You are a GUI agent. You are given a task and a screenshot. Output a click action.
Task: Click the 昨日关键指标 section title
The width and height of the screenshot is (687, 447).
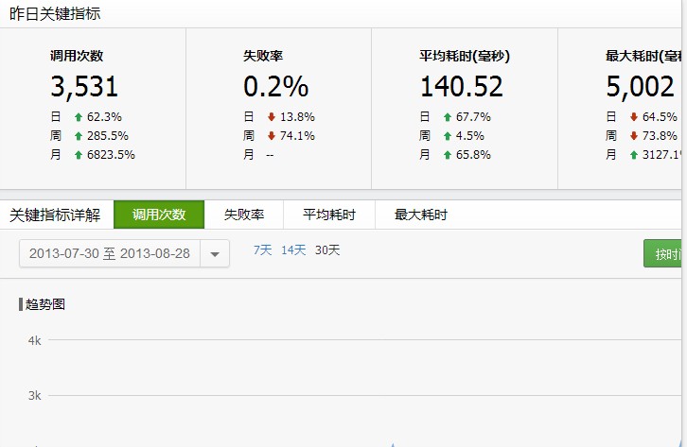tap(55, 13)
